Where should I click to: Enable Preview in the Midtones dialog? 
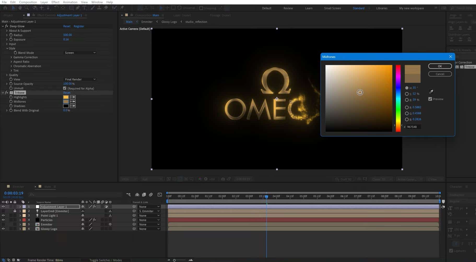click(x=430, y=99)
